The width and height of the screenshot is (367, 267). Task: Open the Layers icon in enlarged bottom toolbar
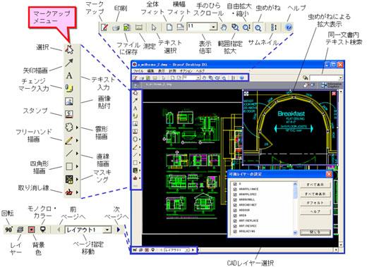(x=20, y=230)
